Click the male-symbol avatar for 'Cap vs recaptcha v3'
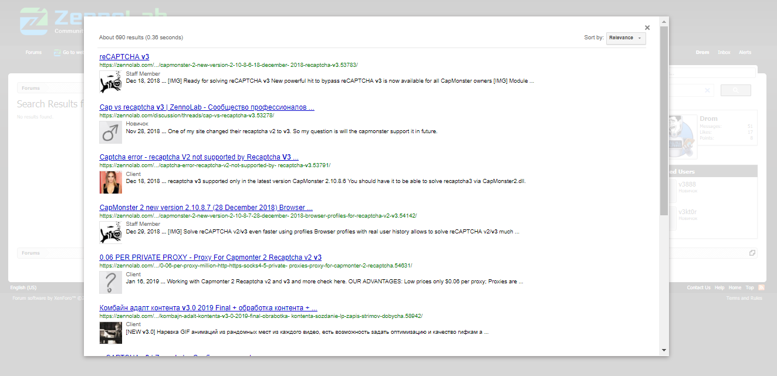The image size is (777, 376). click(111, 133)
